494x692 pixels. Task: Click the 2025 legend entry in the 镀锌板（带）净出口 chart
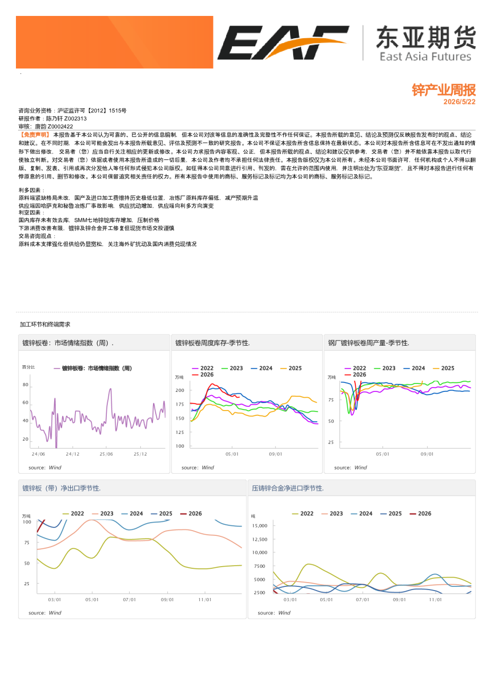[x=161, y=514]
